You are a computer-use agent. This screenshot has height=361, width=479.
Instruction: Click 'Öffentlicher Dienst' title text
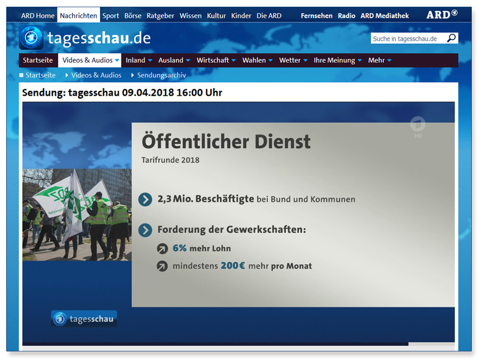tap(226, 141)
